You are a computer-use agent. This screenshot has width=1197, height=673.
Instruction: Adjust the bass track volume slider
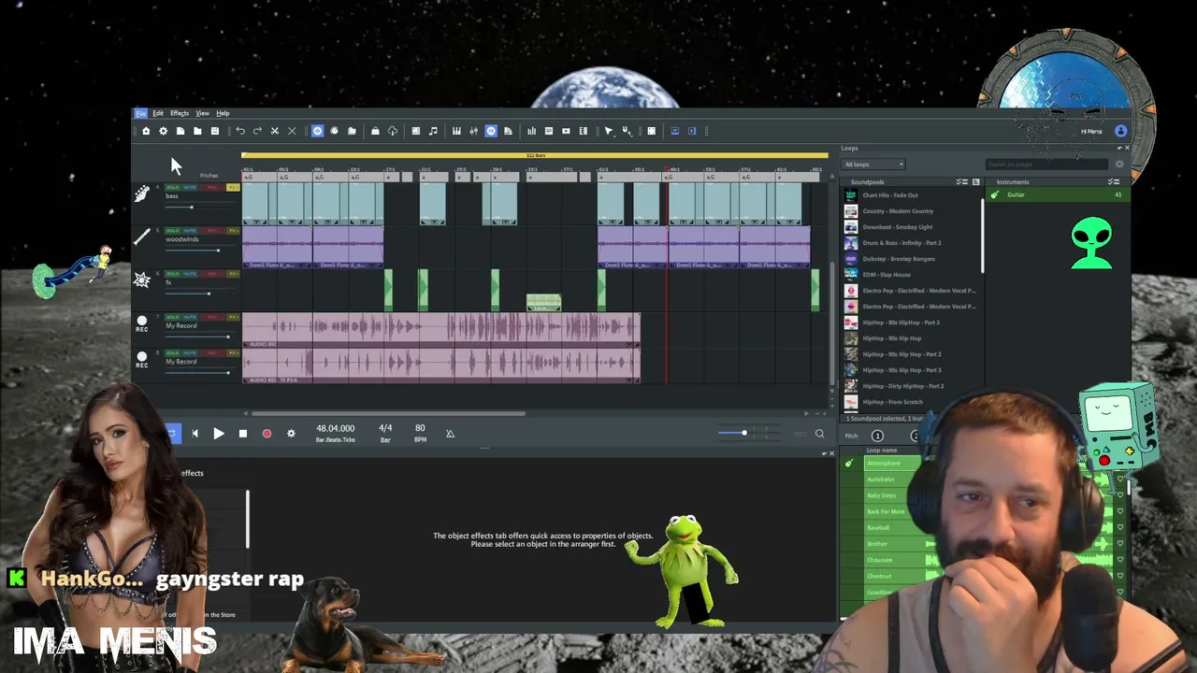tap(192, 207)
